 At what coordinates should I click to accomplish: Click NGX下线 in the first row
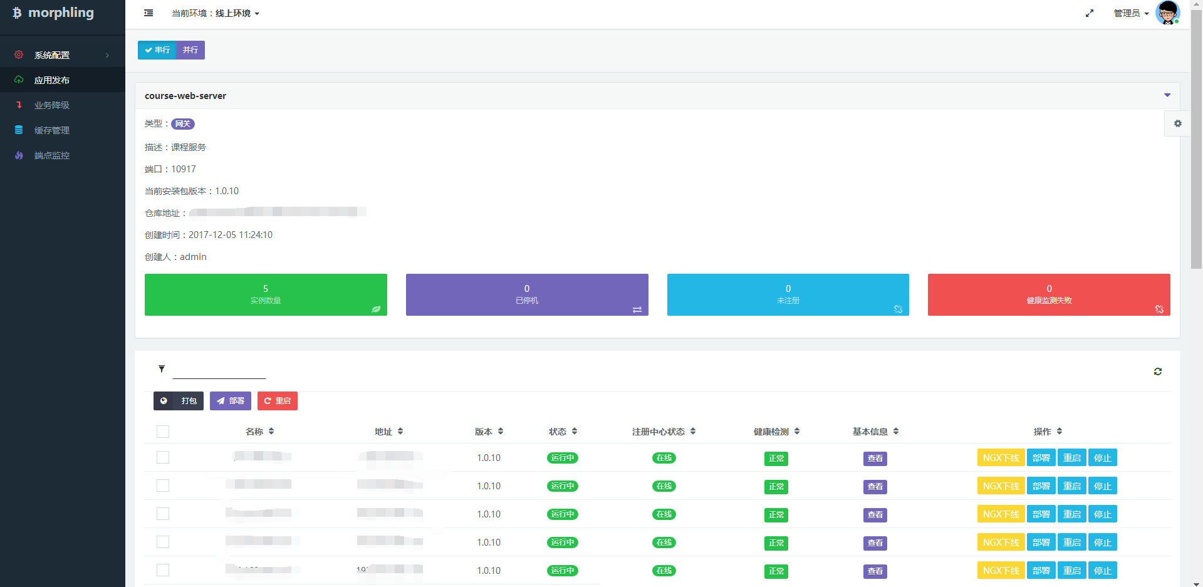click(x=1001, y=458)
